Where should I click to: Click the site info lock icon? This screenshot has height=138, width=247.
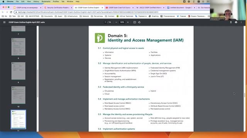coord(16,12)
